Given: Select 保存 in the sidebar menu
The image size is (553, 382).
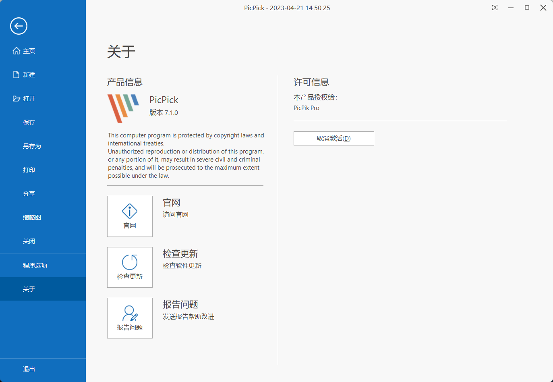Looking at the screenshot, I should tap(43, 122).
